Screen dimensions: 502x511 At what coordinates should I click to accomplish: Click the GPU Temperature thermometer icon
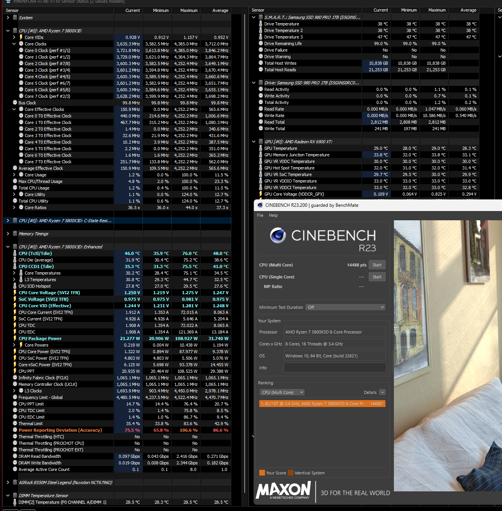click(261, 148)
